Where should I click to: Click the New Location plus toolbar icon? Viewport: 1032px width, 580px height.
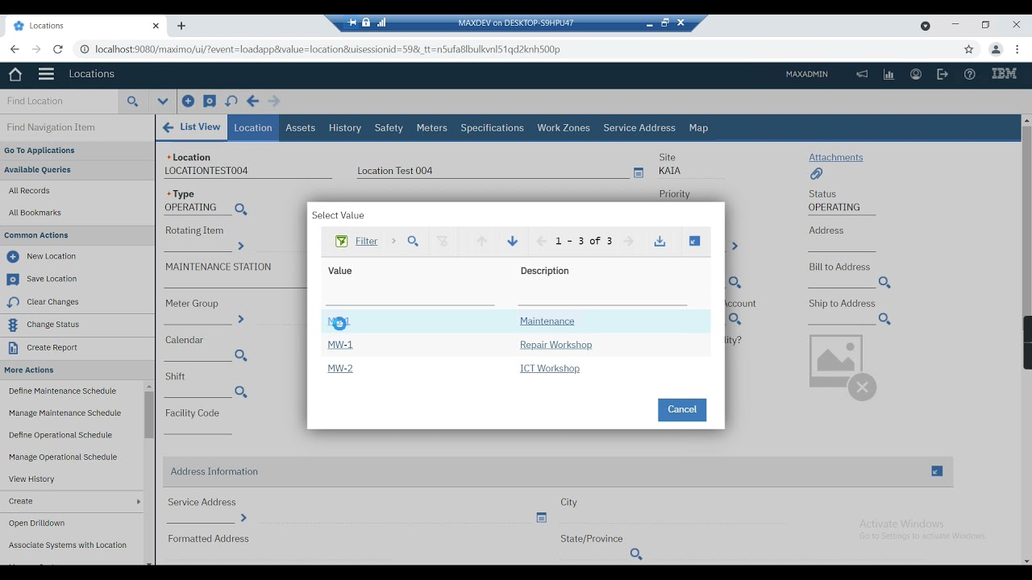tap(188, 101)
